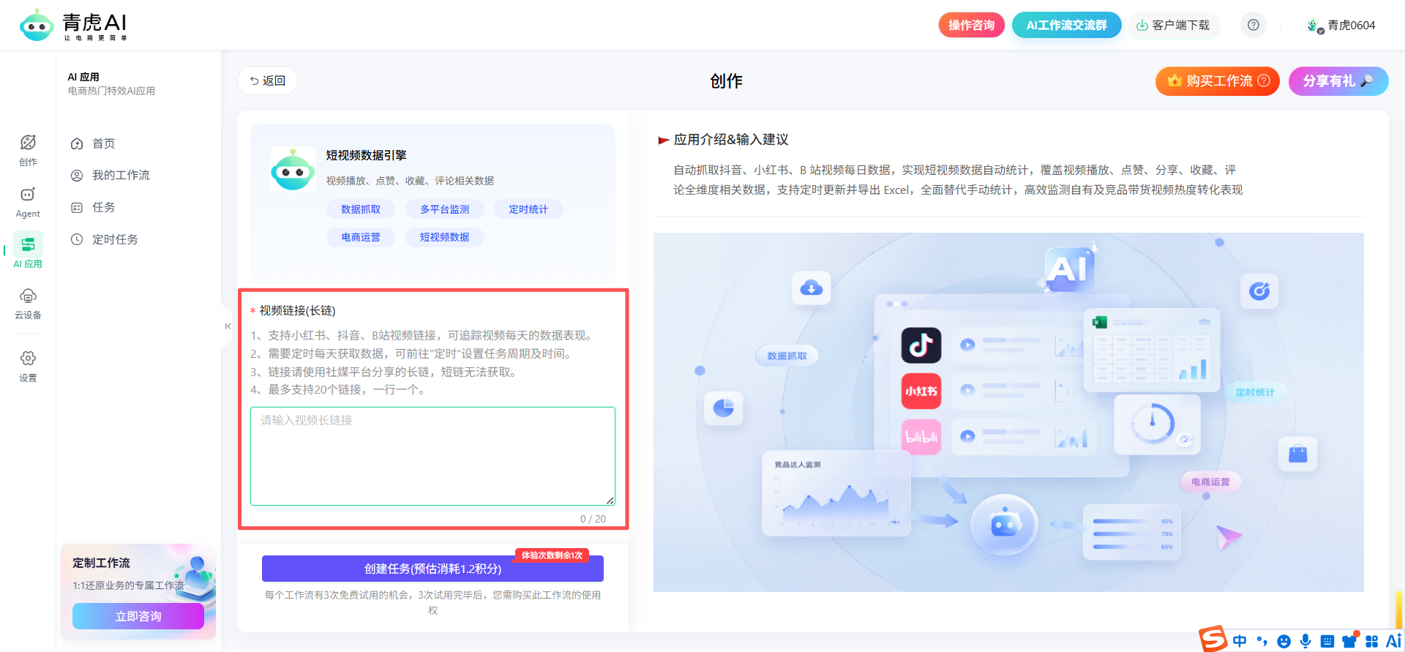Open the Agent sidebar icon
Screen dimensions: 1405x652
point(28,202)
